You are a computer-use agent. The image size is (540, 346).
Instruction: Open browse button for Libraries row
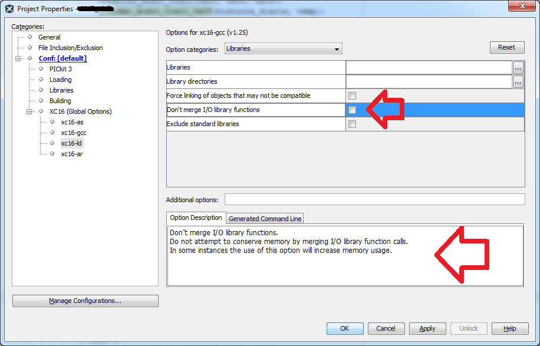(518, 68)
